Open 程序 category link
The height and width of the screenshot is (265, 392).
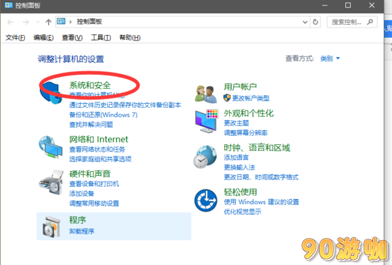78,220
